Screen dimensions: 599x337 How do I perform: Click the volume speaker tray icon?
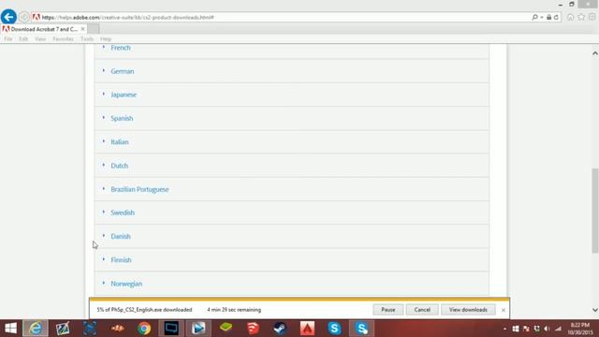point(547,329)
